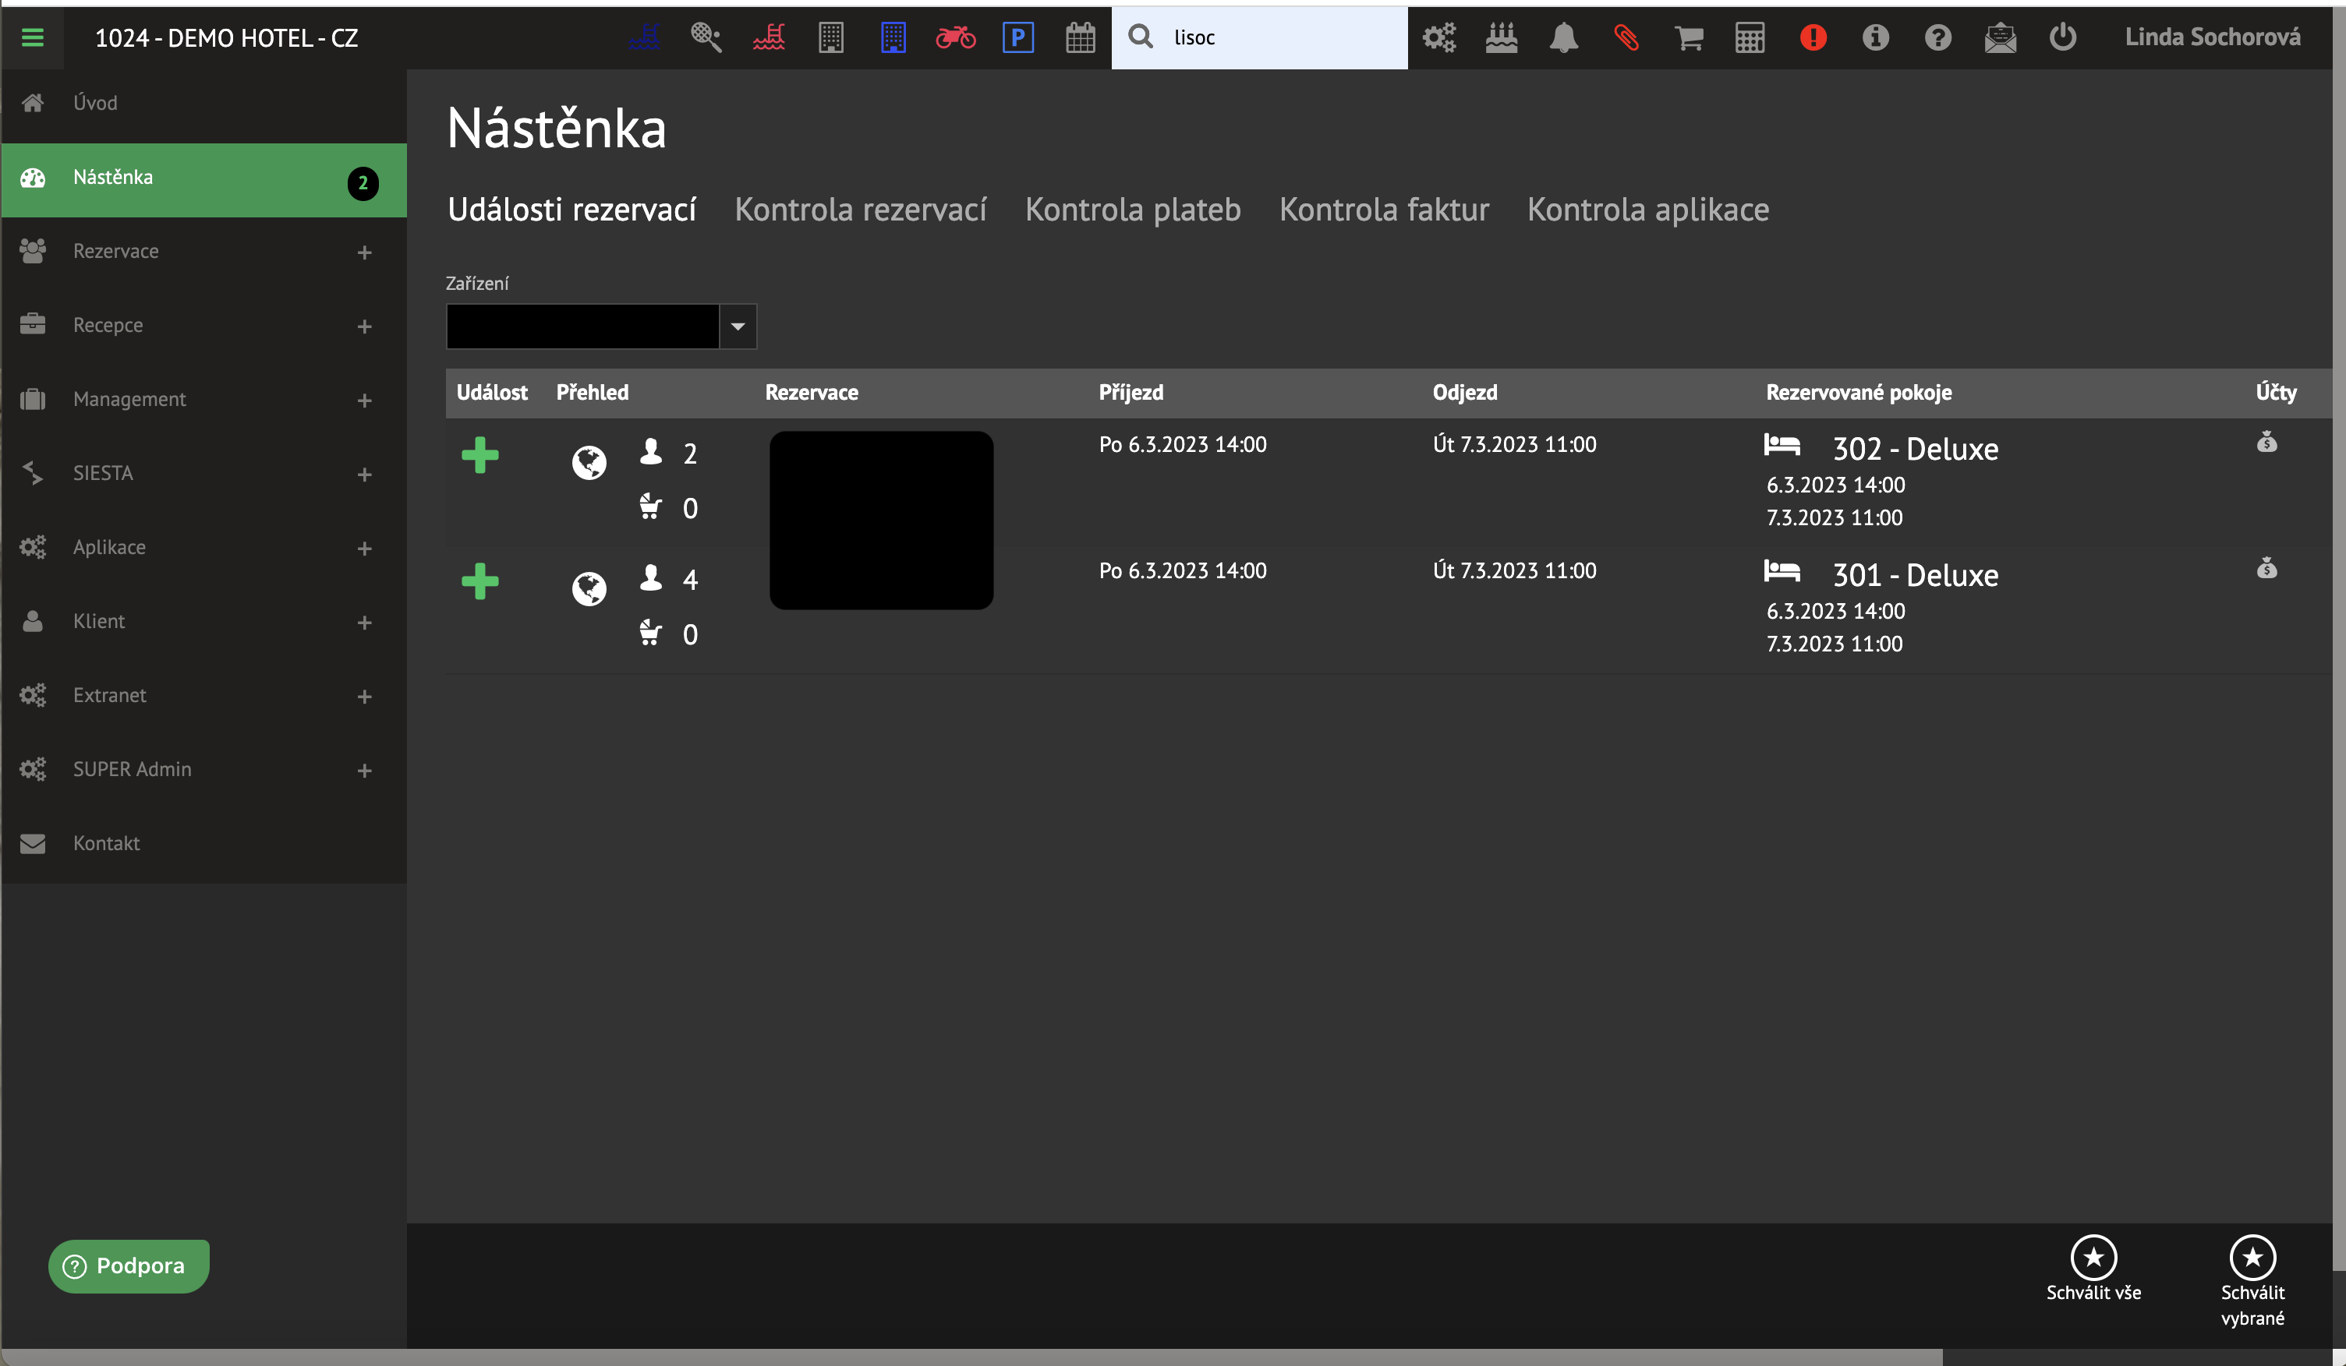Click the shopping cart icon
This screenshot has height=1366, width=2346.
[x=1688, y=37]
